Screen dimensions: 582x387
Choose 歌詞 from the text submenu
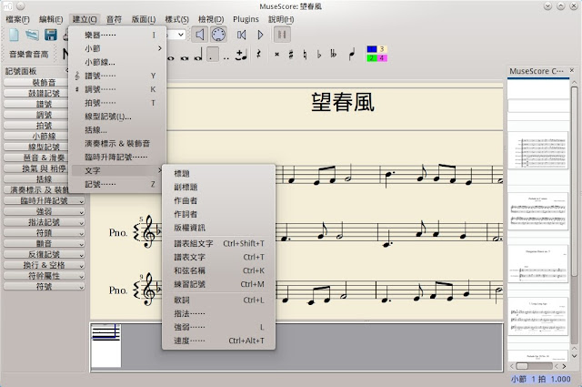click(219, 300)
